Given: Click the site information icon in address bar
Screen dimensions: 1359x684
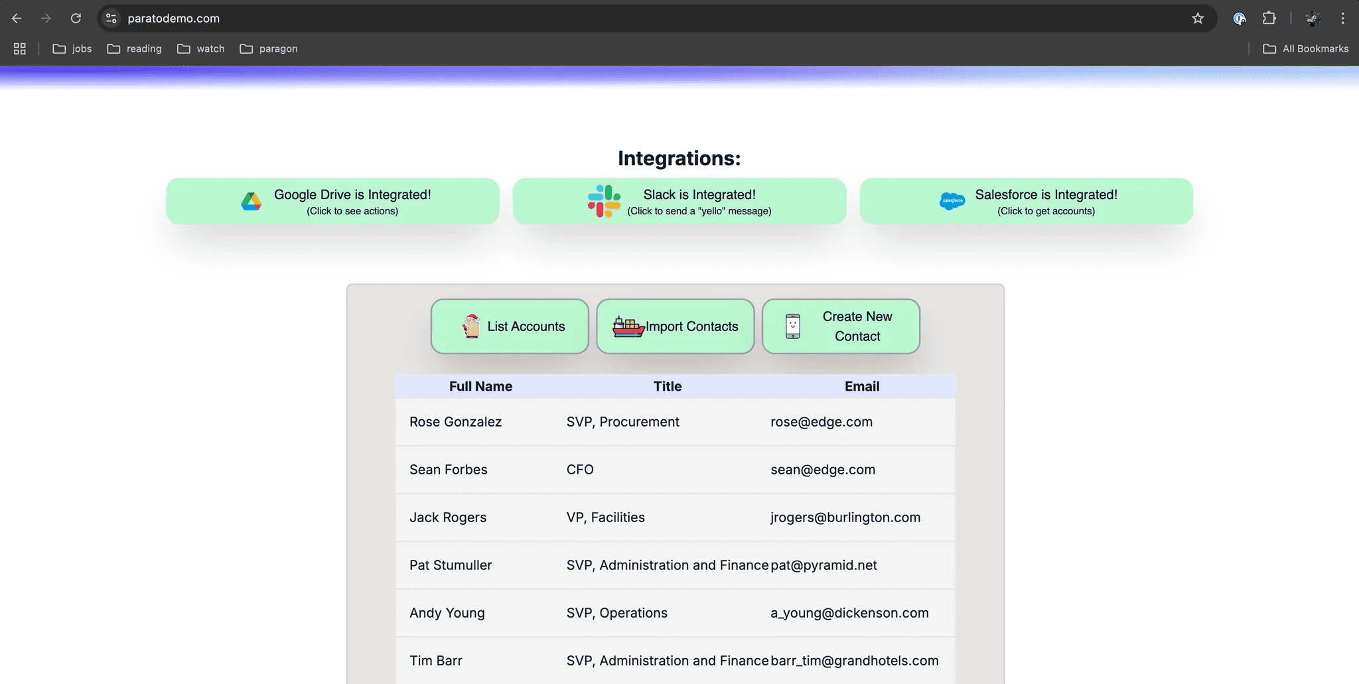Looking at the screenshot, I should (111, 19).
